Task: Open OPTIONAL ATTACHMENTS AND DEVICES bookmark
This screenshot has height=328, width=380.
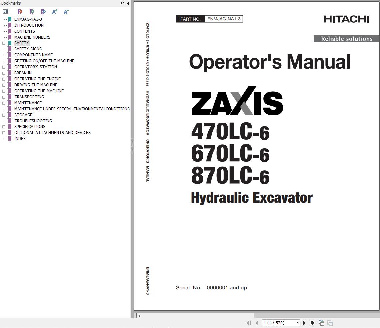Action: [x=52, y=133]
